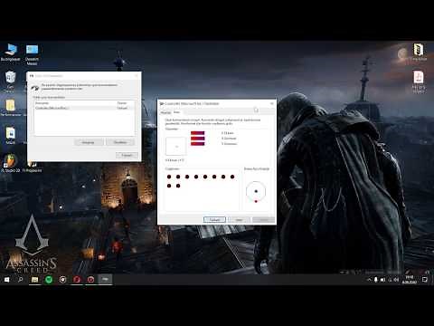Viewport: 434px width, 326px height.
Task: Click OK in controller properties dialog
Action: tap(214, 220)
